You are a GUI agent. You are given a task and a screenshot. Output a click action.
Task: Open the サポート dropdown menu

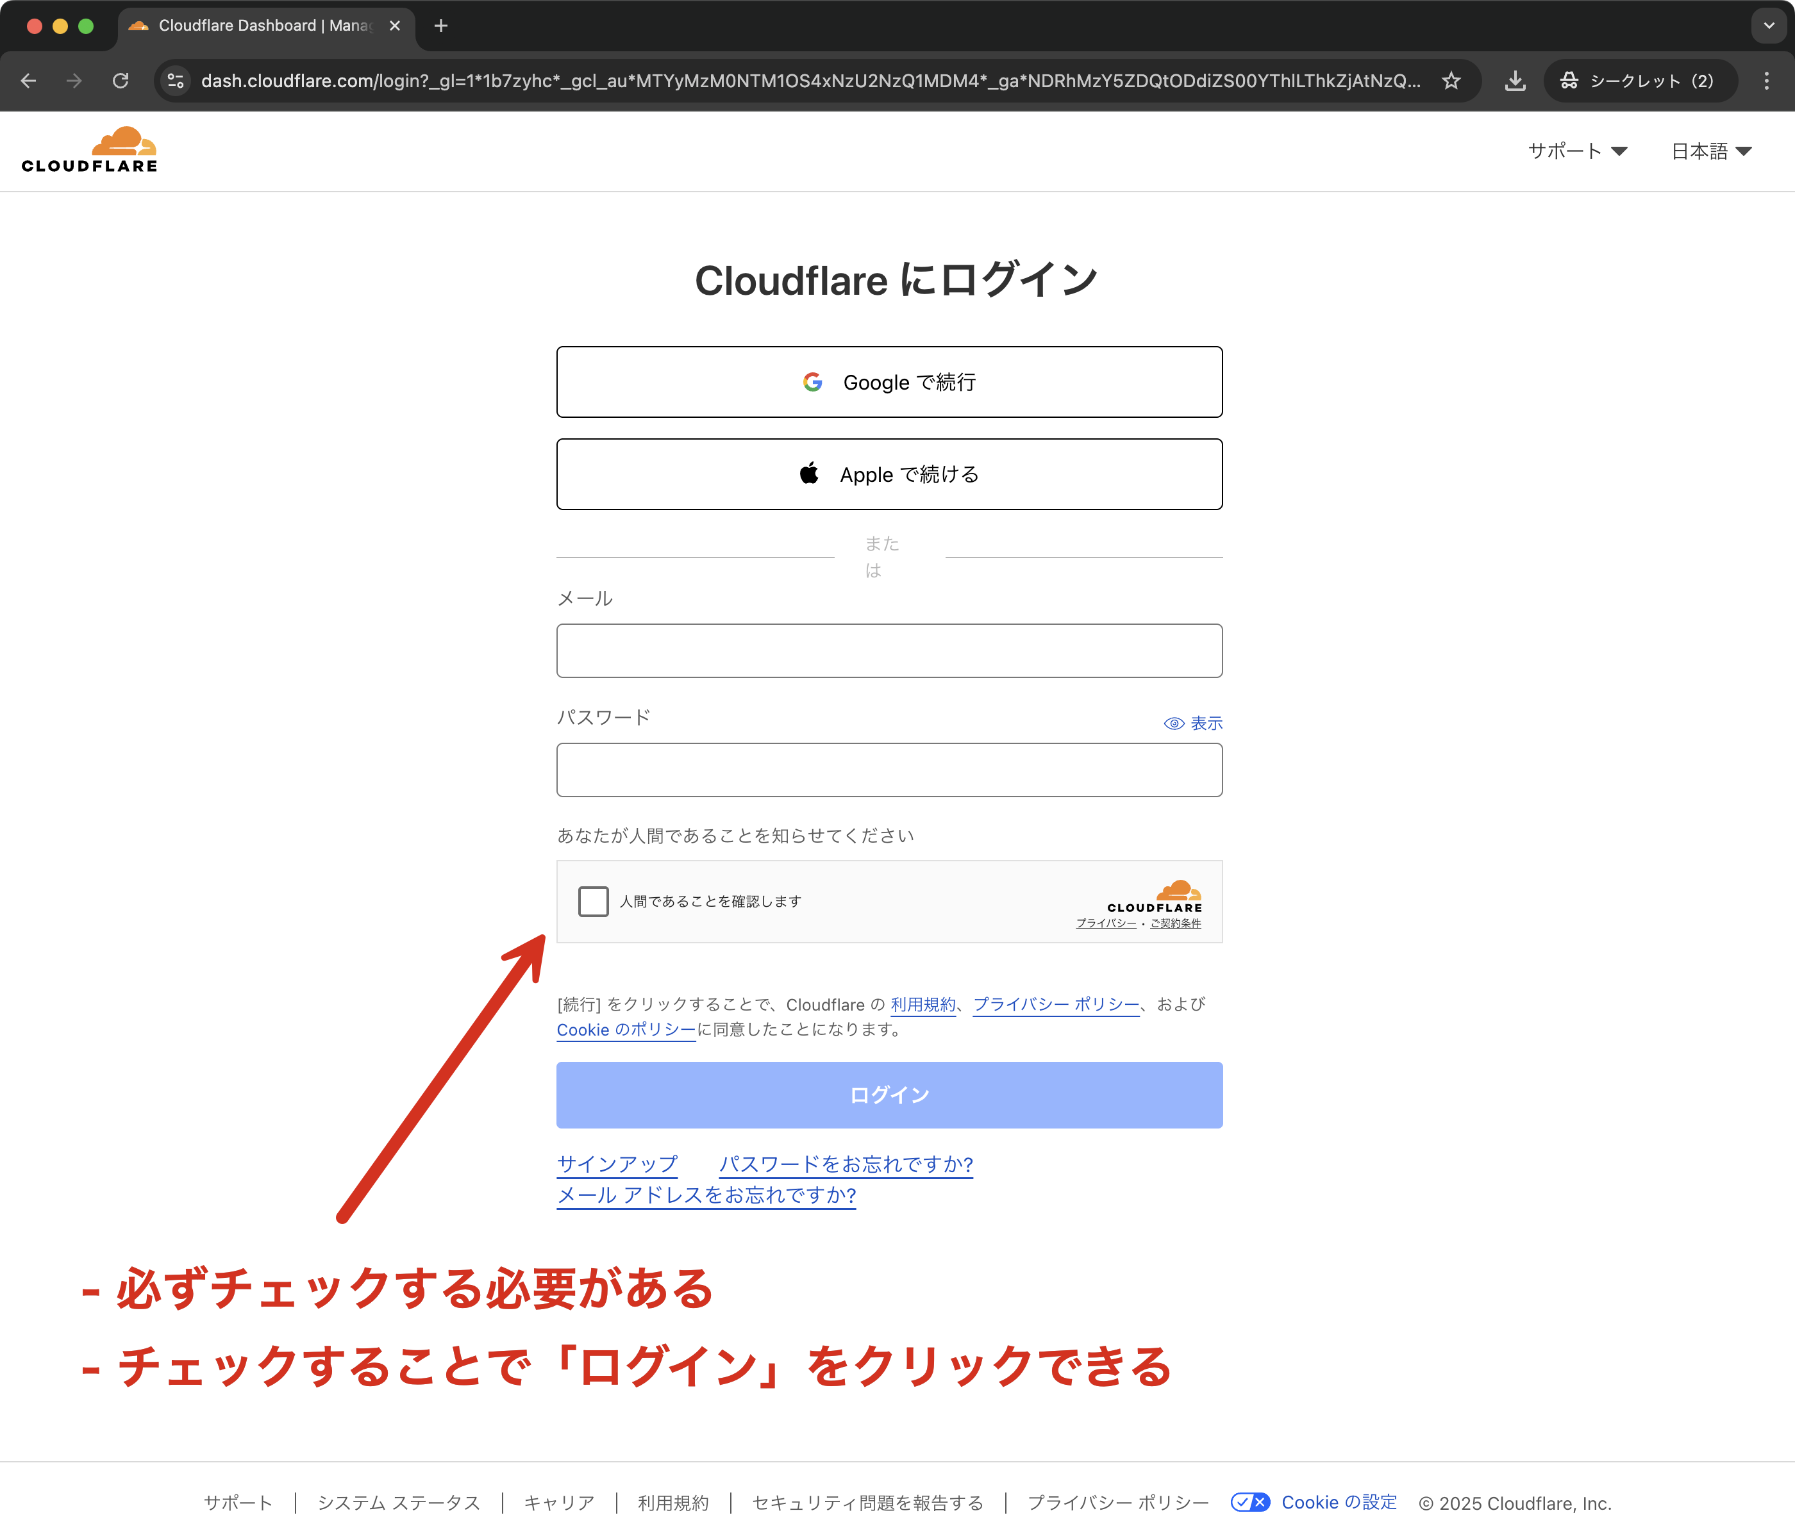(1576, 151)
